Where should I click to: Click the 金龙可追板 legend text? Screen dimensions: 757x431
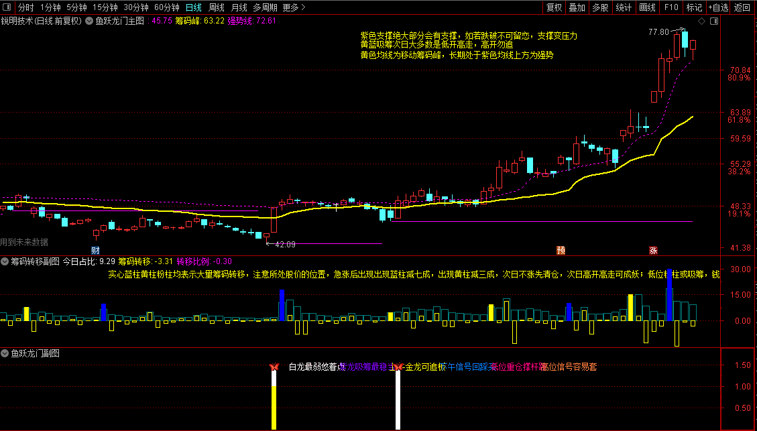pos(425,367)
